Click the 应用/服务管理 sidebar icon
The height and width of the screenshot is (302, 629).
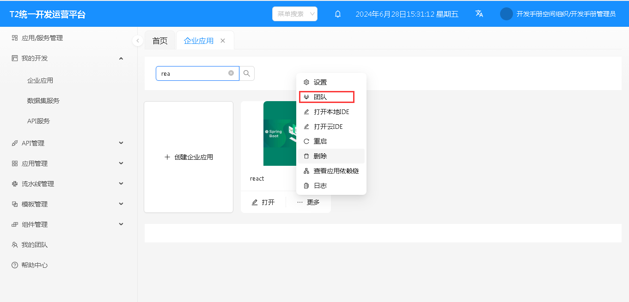click(x=15, y=38)
